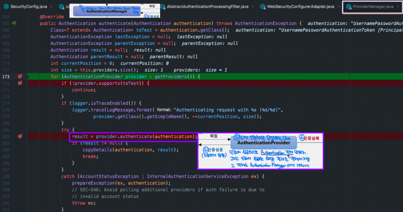
Task: Click the ProviderManager.java tab file icon
Action: pos(348,6)
